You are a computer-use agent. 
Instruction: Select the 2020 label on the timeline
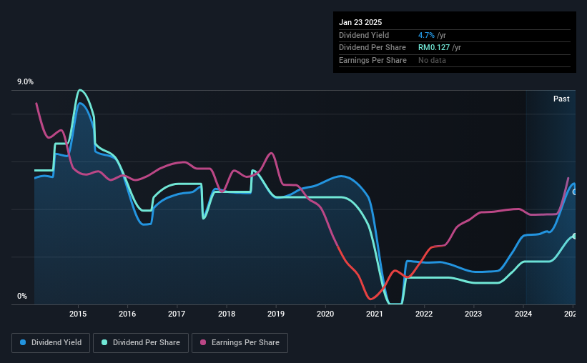(x=325, y=314)
